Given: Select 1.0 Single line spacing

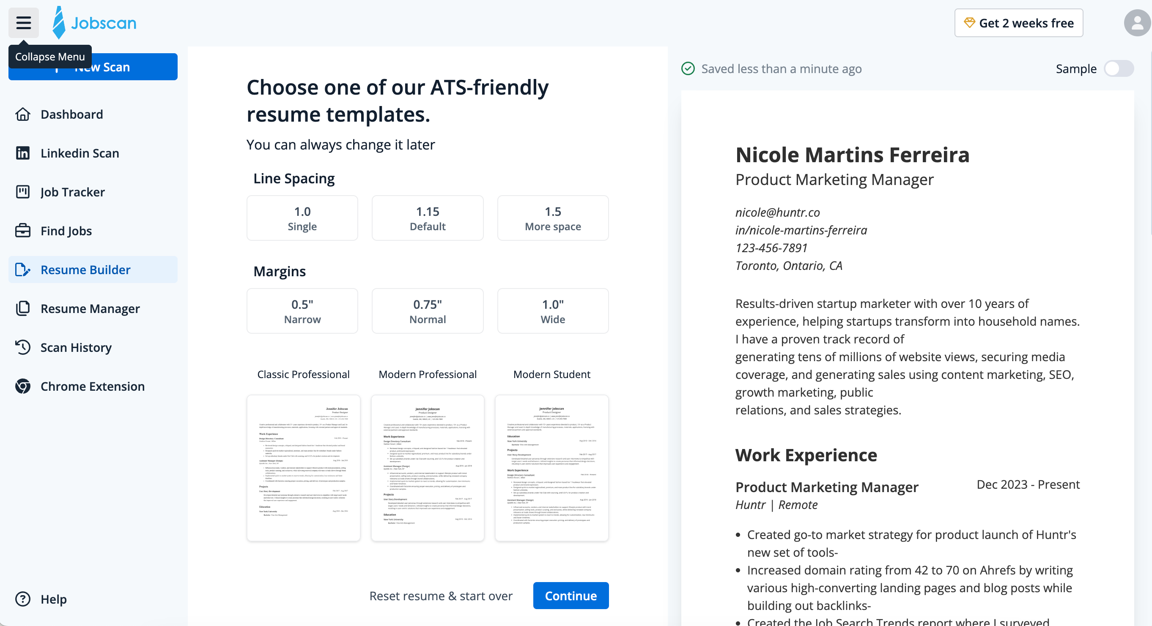Looking at the screenshot, I should tap(302, 218).
